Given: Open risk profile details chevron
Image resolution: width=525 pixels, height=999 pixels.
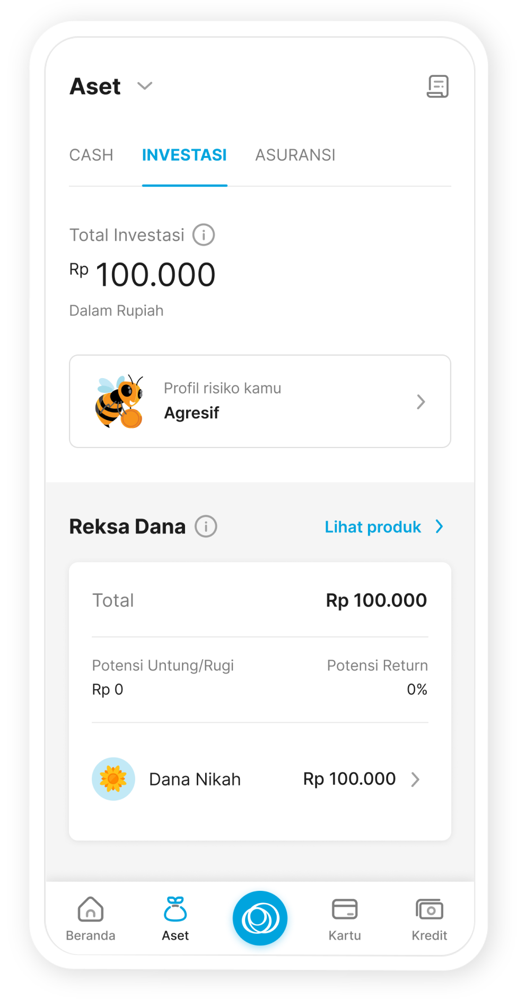Looking at the screenshot, I should [x=421, y=402].
